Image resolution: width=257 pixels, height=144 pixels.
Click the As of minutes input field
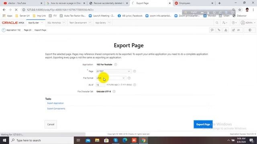100,85
